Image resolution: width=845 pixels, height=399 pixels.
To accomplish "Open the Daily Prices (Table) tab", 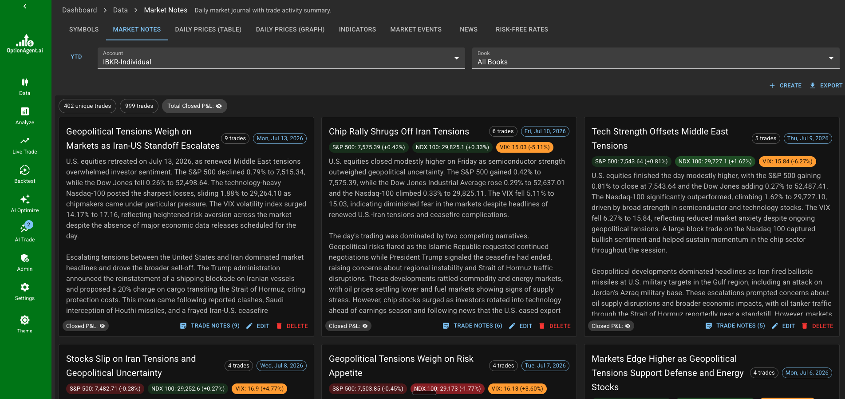I will point(208,29).
